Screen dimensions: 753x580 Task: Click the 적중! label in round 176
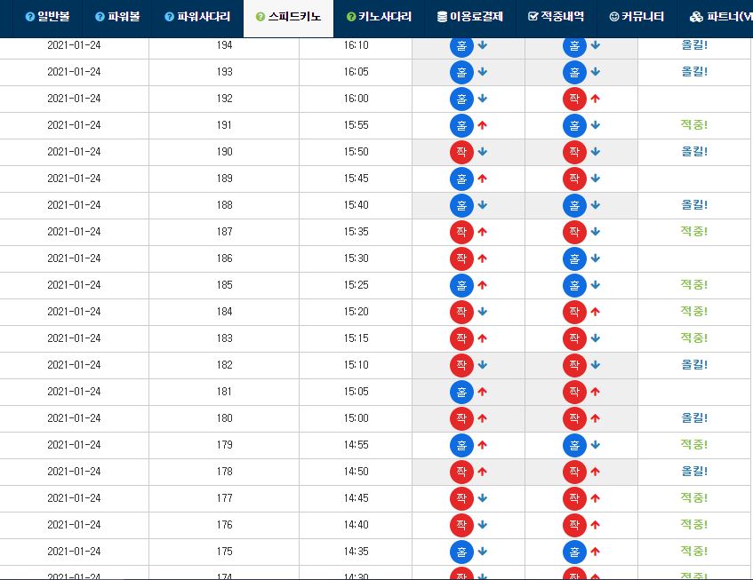(x=694, y=525)
